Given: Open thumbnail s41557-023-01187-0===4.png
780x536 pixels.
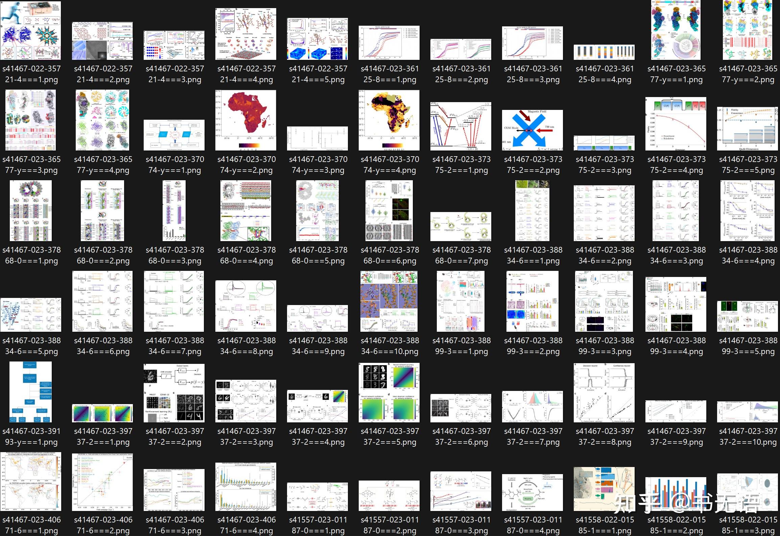Looking at the screenshot, I should click(533, 492).
